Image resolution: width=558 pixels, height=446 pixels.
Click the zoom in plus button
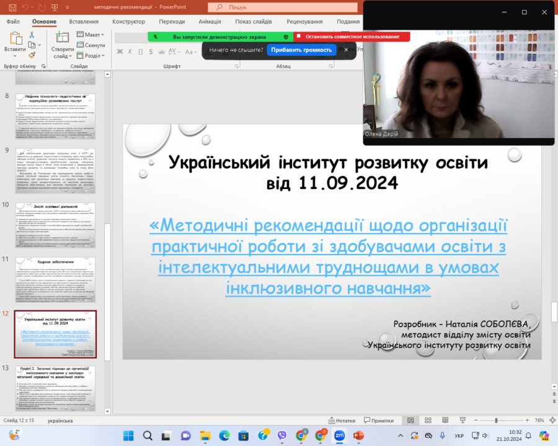point(527,421)
